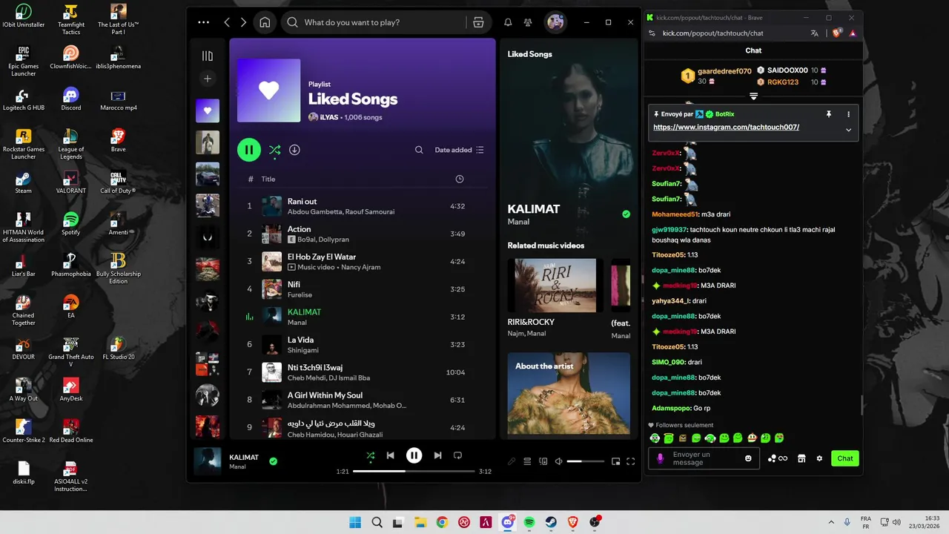
Task: Mute Spotify with the speaker icon
Action: point(559,461)
